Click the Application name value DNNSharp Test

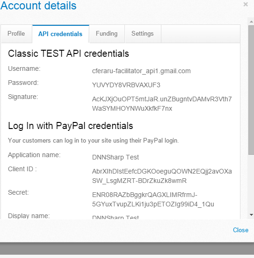coord(116,157)
